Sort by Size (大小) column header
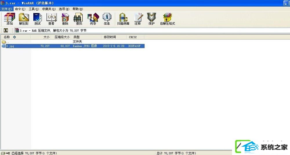Screen dimensions: 290x155 [41, 37]
